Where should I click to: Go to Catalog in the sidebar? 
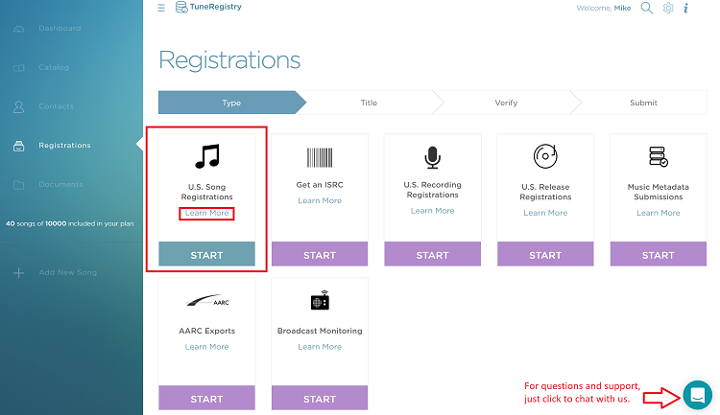[x=54, y=67]
